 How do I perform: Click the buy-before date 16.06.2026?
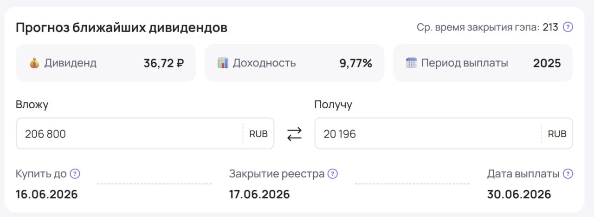pos(46,194)
